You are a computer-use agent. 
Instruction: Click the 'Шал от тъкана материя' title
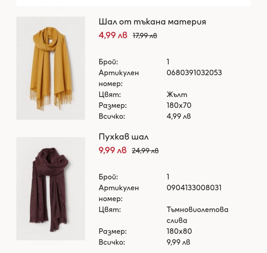coord(152,22)
